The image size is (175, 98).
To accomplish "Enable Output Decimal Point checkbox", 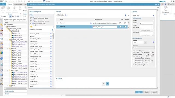I will tap(133, 59).
